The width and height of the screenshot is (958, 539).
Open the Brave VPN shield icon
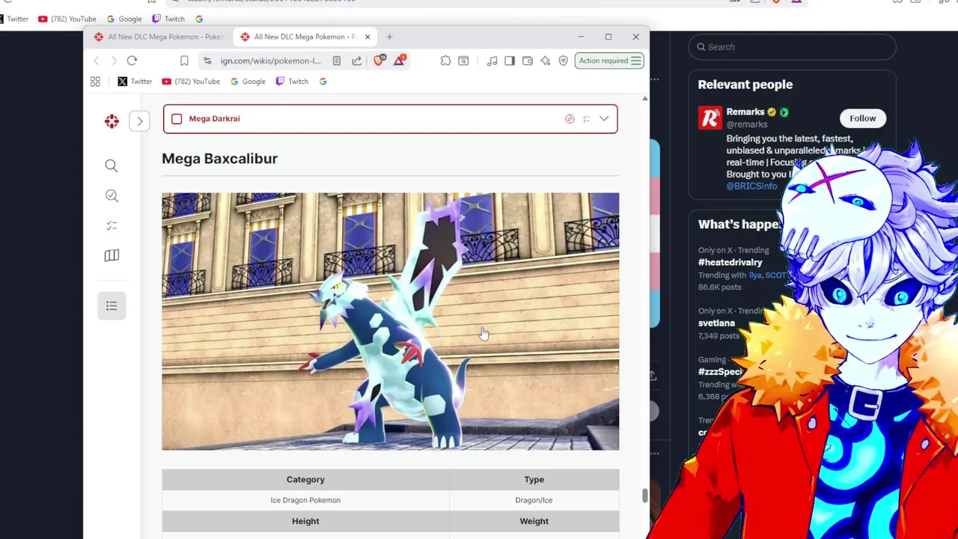564,61
